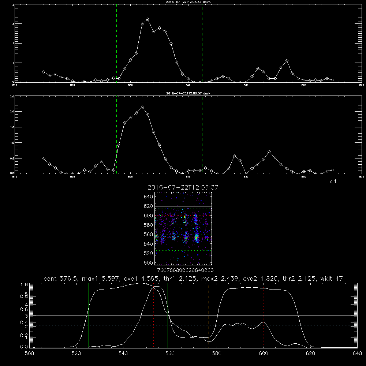The height and width of the screenshot is (366, 366).
Task: Click the left green dashed line in dawn plot
Action: (116, 43)
